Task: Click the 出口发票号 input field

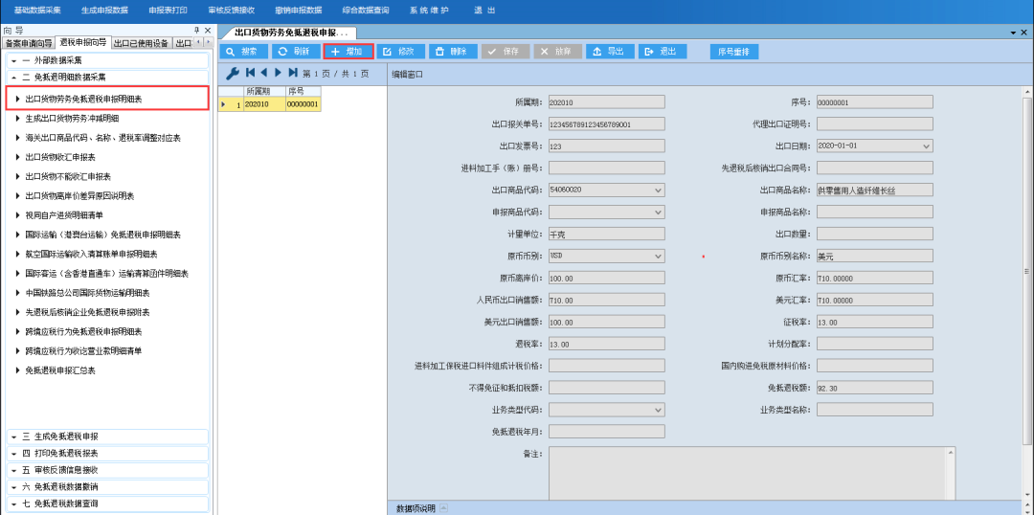Action: [x=606, y=146]
